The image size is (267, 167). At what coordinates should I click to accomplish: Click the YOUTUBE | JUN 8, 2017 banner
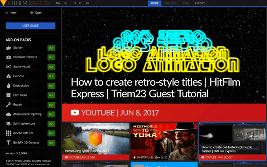click(164, 113)
